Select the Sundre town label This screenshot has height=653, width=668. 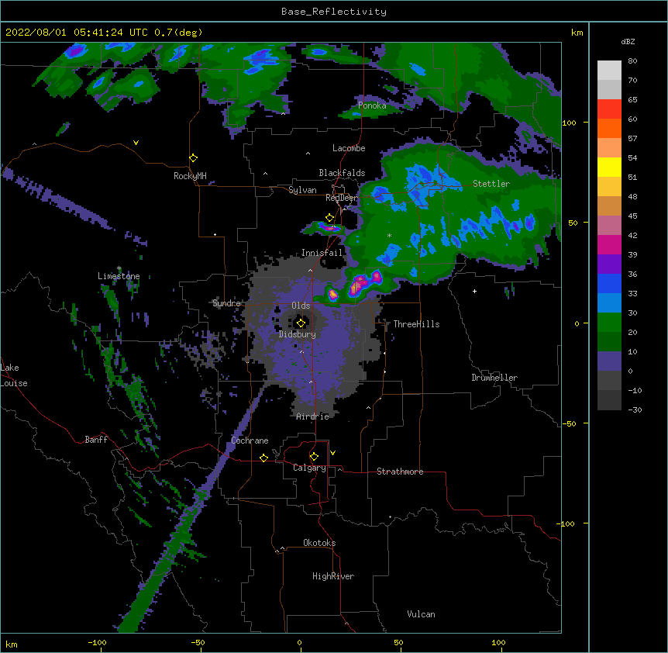click(x=226, y=303)
